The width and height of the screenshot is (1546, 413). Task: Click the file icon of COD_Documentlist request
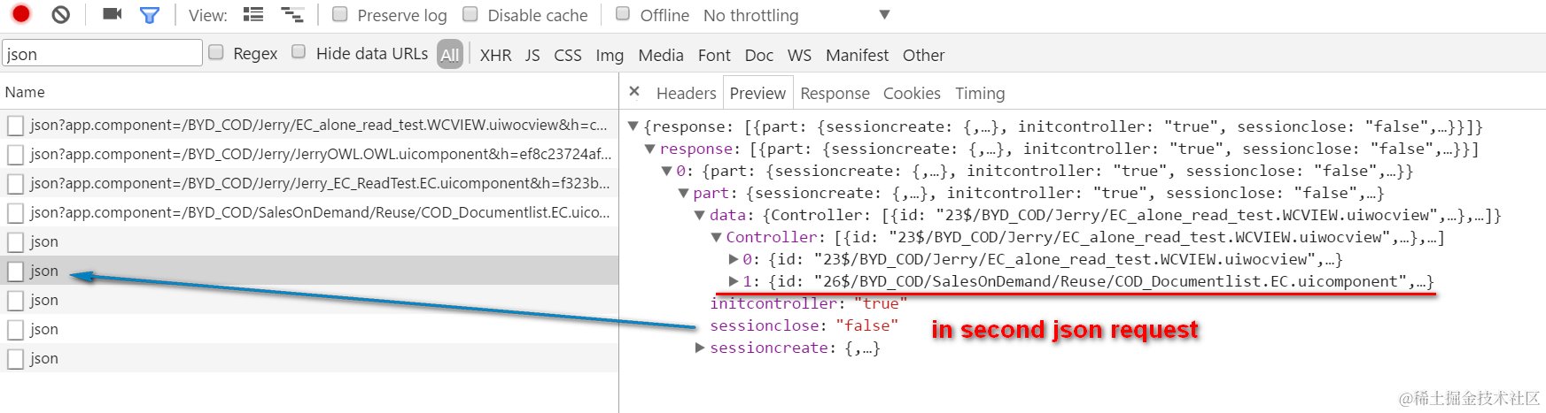tap(15, 213)
